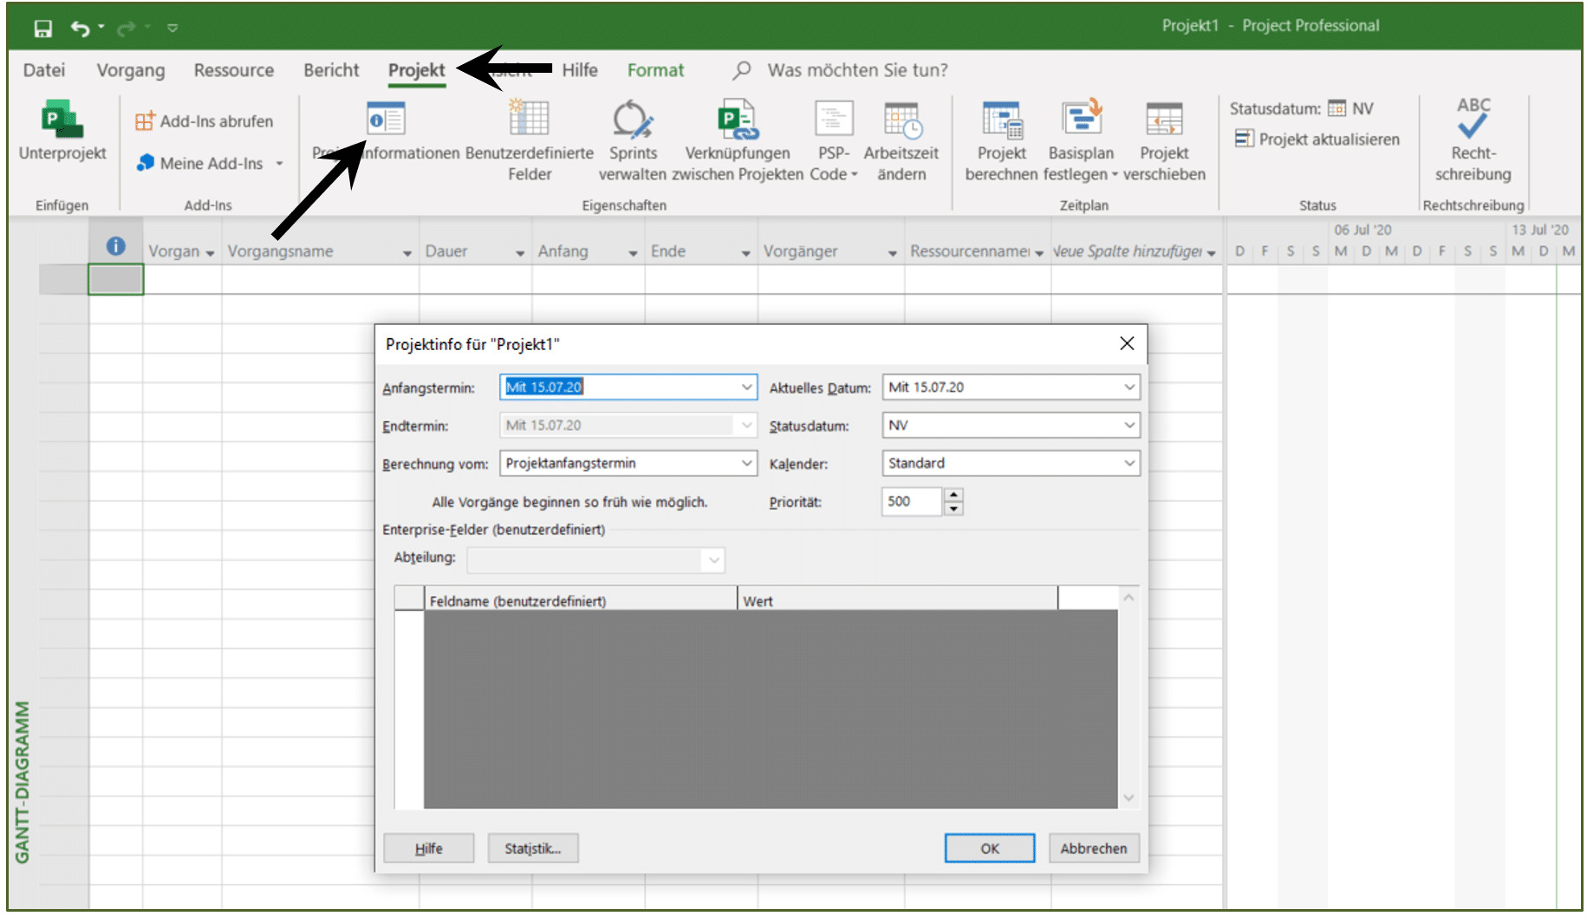Open Meine Add-Ins menu
The height and width of the screenshot is (916, 1587).
(210, 163)
